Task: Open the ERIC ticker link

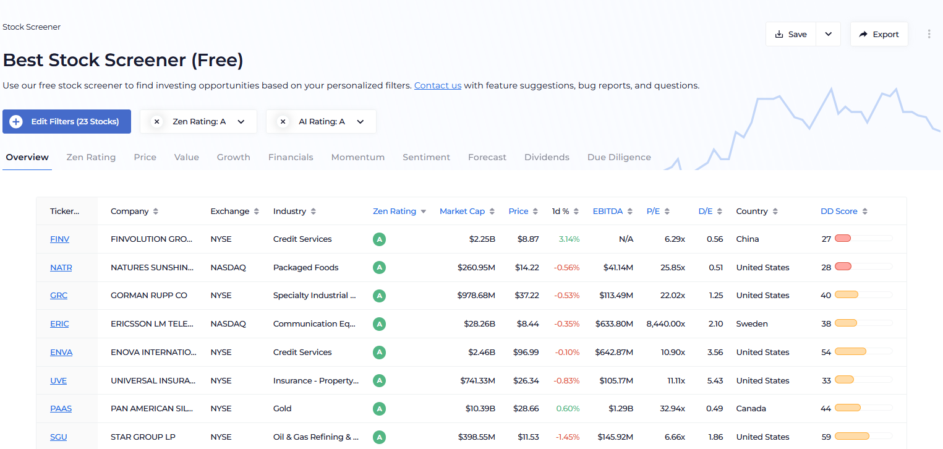Action: (59, 323)
